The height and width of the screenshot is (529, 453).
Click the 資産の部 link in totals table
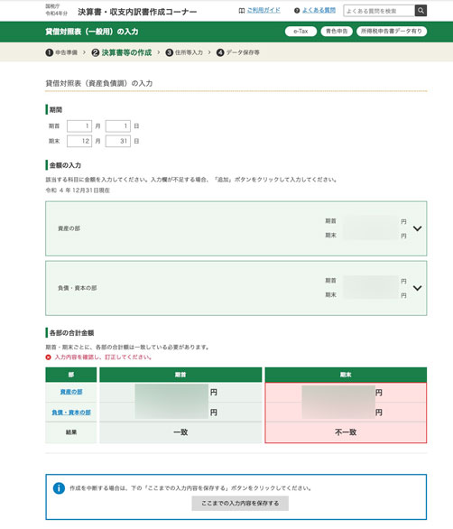point(71,392)
